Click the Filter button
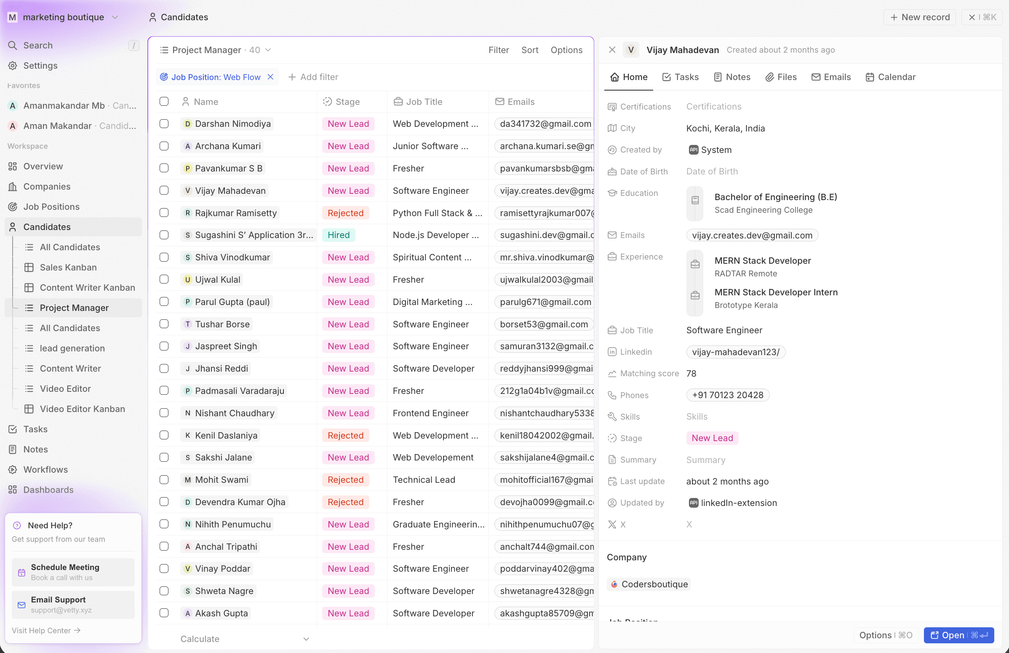The image size is (1009, 653). click(498, 50)
